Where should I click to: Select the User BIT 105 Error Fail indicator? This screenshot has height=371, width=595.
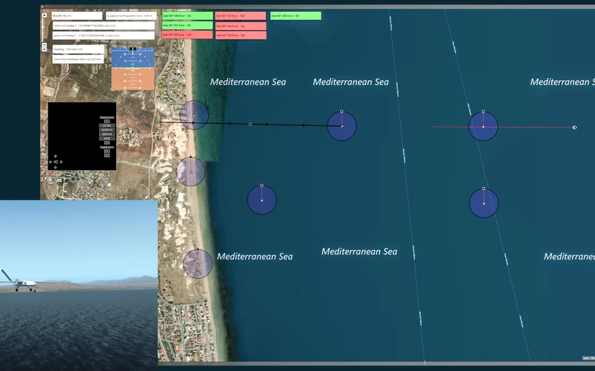[x=241, y=35]
